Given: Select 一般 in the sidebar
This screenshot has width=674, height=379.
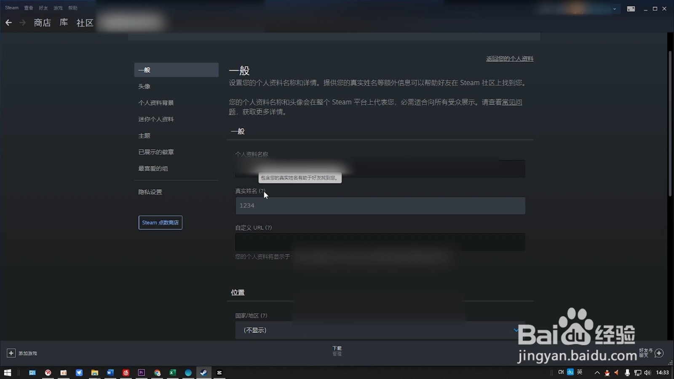Looking at the screenshot, I should pyautogui.click(x=176, y=70).
